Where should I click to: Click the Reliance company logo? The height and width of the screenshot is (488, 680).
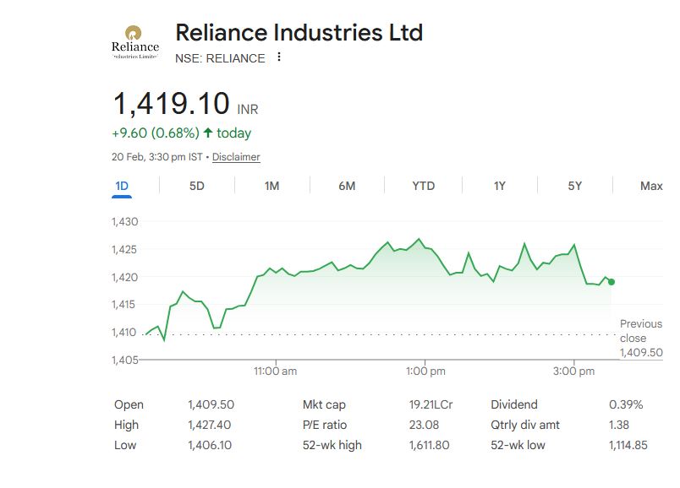pyautogui.click(x=134, y=42)
